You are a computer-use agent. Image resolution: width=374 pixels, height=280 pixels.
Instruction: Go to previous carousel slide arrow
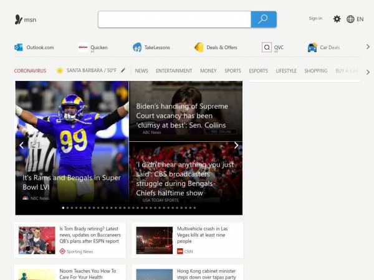point(21,145)
